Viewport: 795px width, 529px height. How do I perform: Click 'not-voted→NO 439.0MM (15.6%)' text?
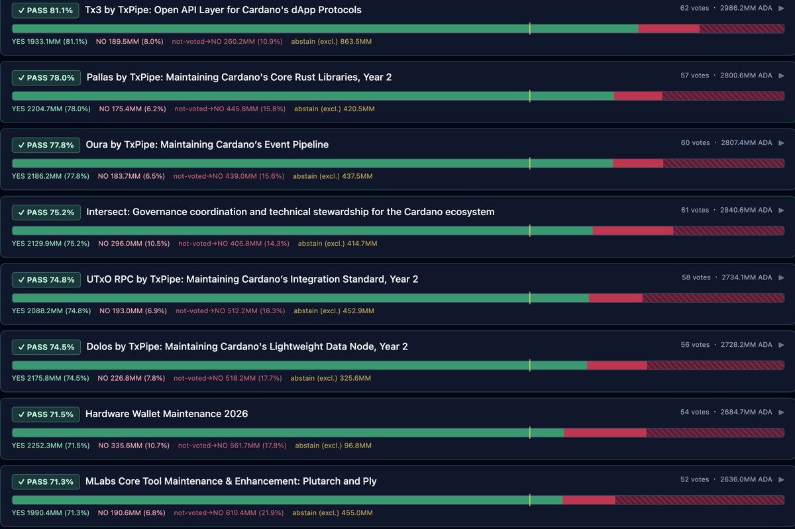tap(229, 176)
